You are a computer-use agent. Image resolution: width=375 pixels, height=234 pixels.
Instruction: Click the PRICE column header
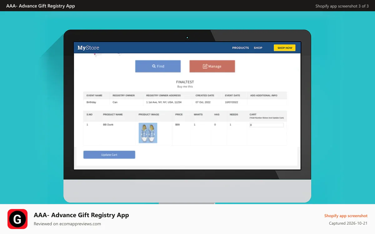click(x=179, y=115)
